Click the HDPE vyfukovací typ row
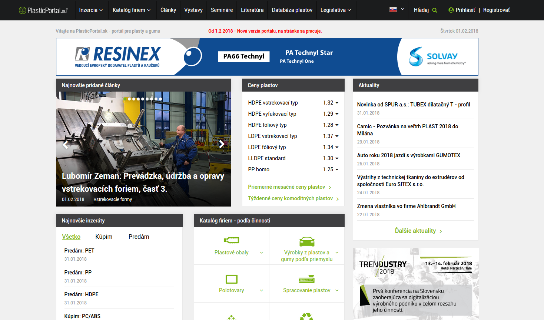Screen dimensions: 544x320 (x=293, y=114)
